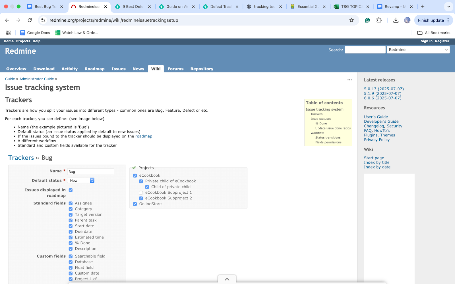
Task: Click the Sign in link
Action: [426, 41]
